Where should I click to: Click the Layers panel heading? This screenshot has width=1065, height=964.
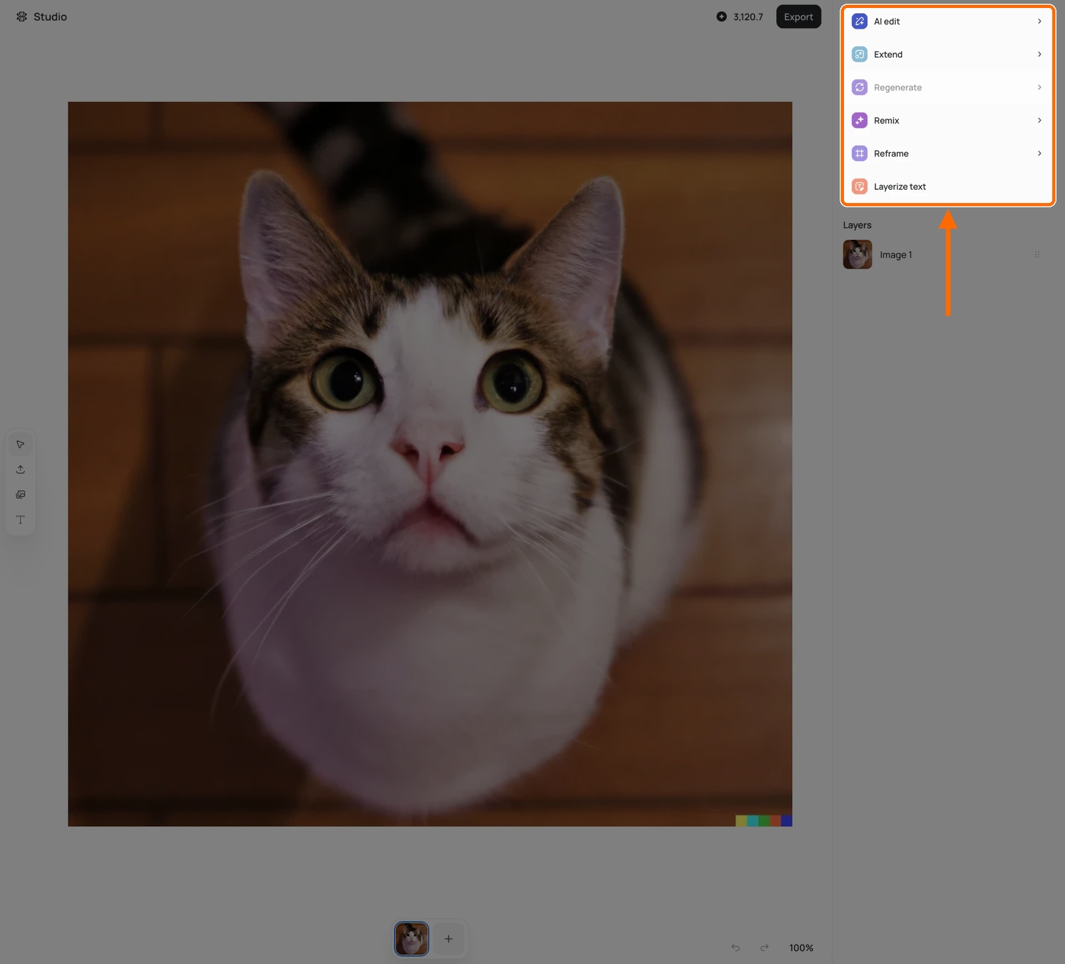(x=857, y=225)
